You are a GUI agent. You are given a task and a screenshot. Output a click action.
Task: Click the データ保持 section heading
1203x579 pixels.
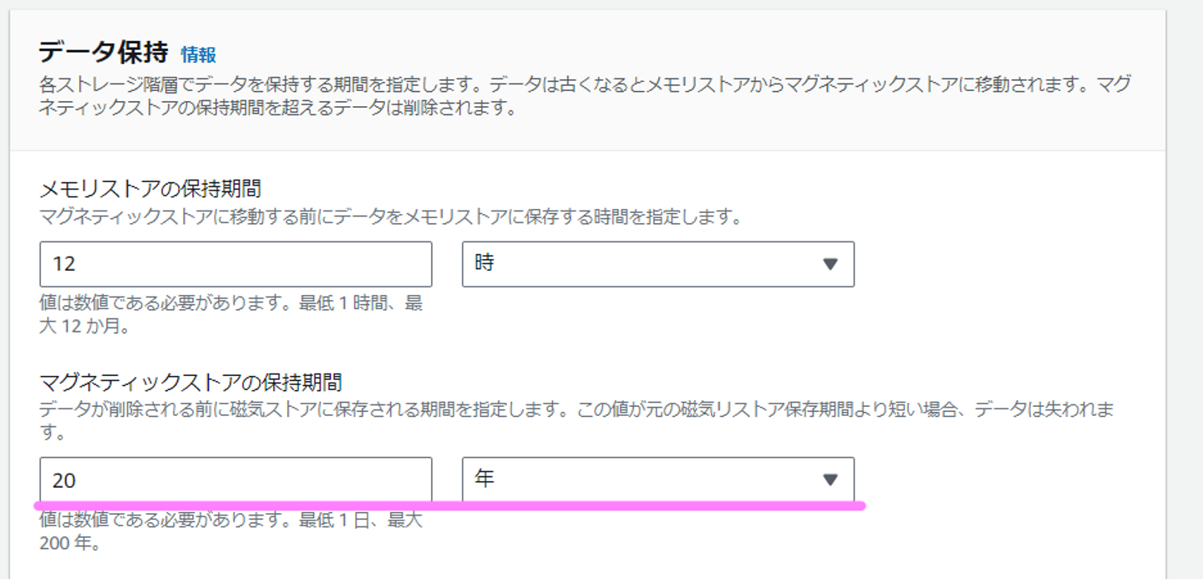104,53
